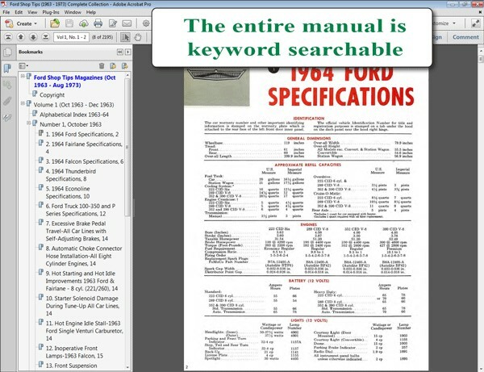
Task: Click bookmarks panel scroll down arrow
Action: click(127, 367)
